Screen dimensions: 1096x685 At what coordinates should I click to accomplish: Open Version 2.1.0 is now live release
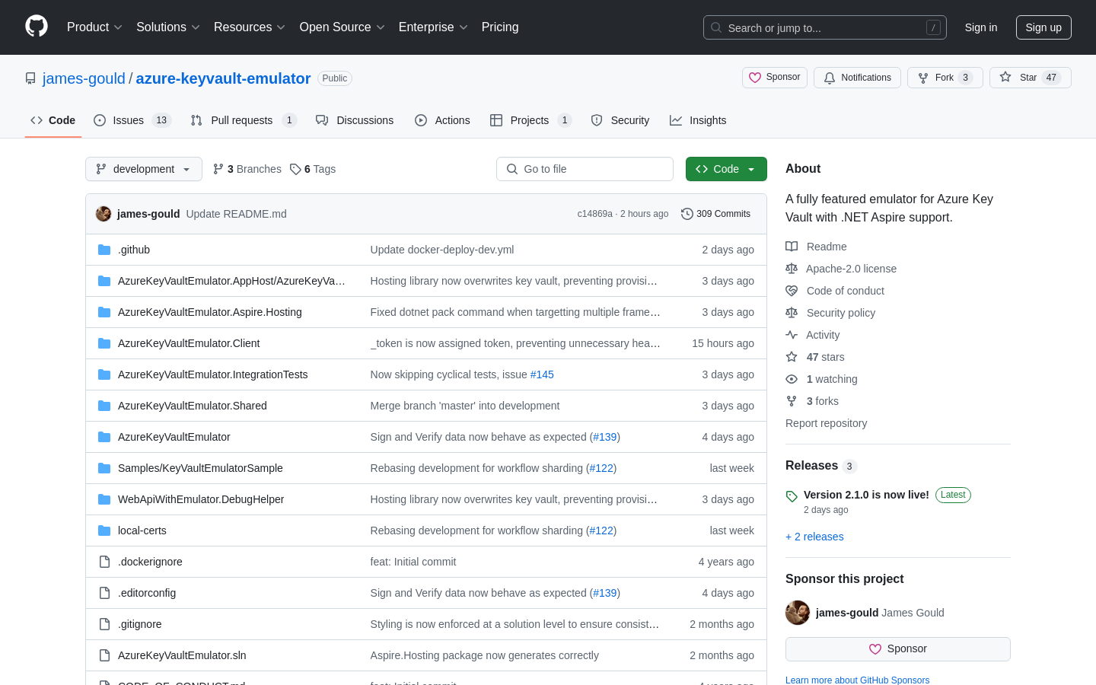tap(866, 495)
